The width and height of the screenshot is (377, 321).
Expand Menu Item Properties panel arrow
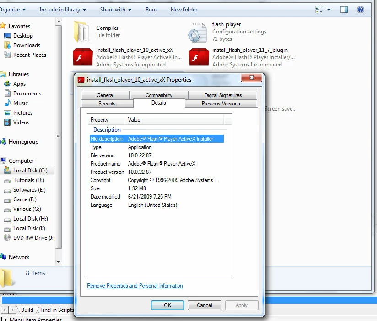5,319
